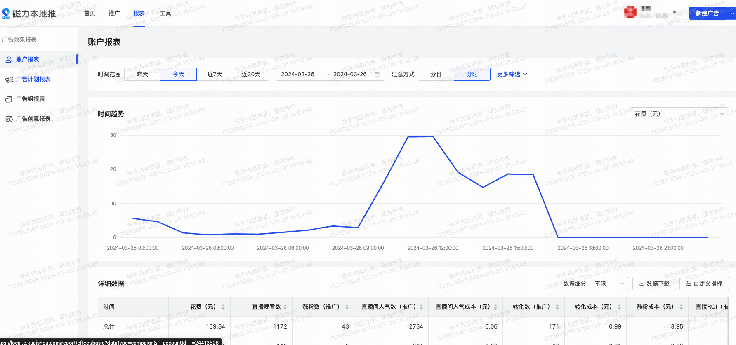Sort 直播间人气数（推广）column arrows
The height and width of the screenshot is (345, 736).
point(421,307)
